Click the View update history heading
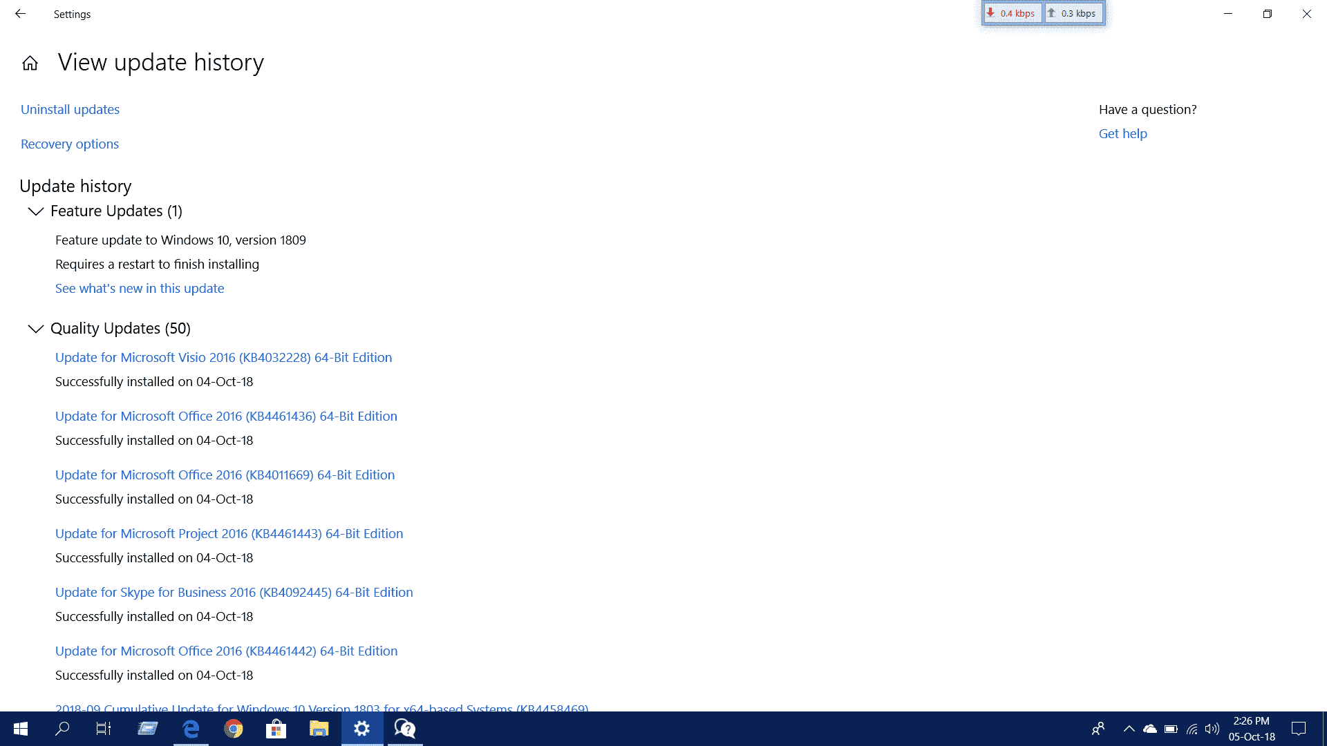Screen dimensions: 1327x746 [161, 63]
